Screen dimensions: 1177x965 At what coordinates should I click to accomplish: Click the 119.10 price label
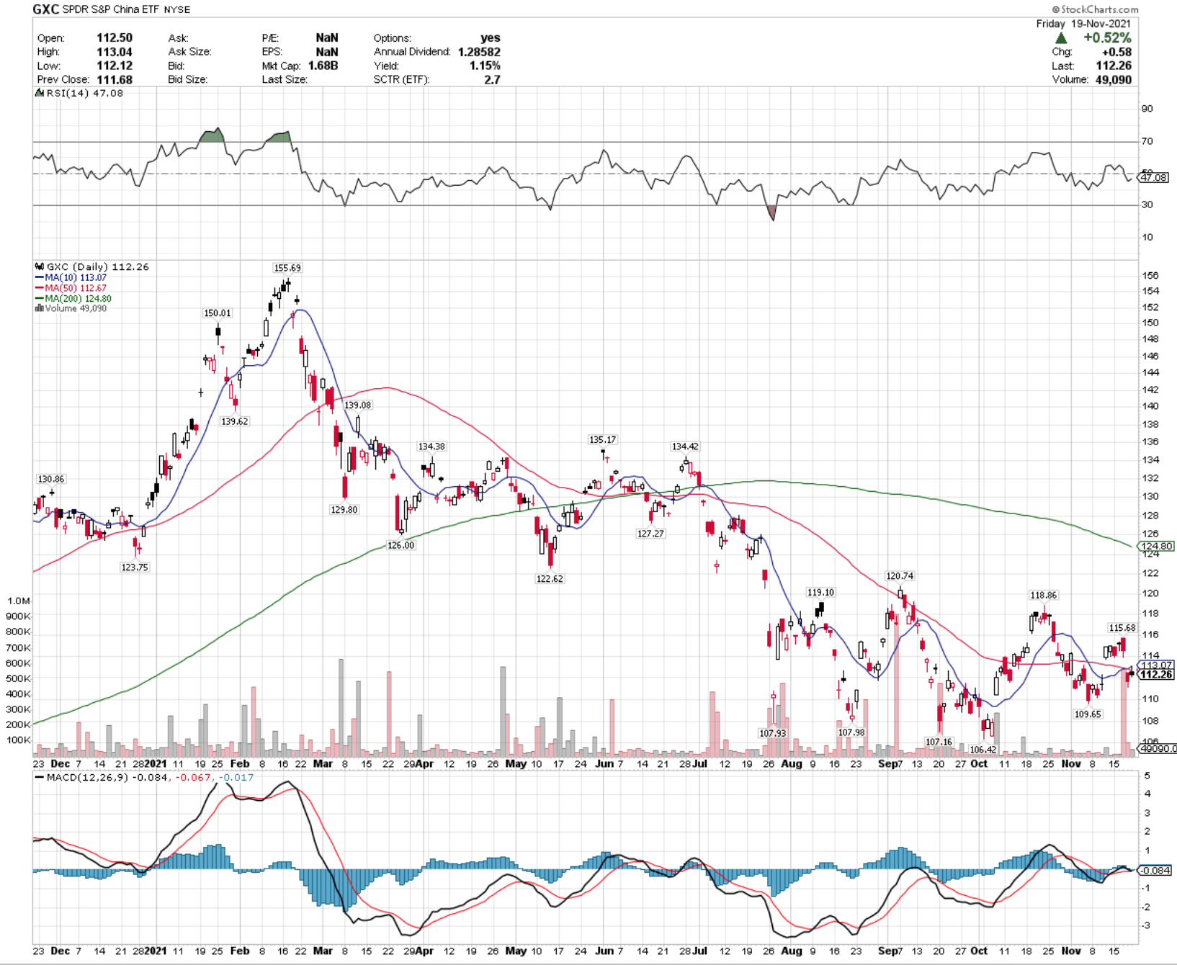point(820,592)
